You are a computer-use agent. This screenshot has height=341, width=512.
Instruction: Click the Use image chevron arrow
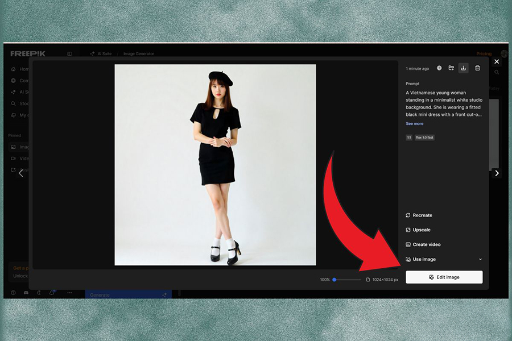click(480, 259)
